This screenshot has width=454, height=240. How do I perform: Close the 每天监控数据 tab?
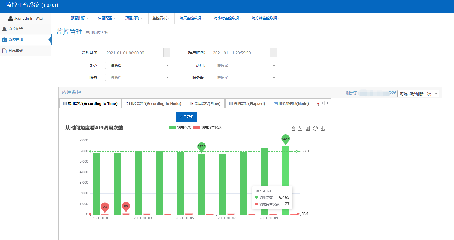pyautogui.click(x=203, y=19)
